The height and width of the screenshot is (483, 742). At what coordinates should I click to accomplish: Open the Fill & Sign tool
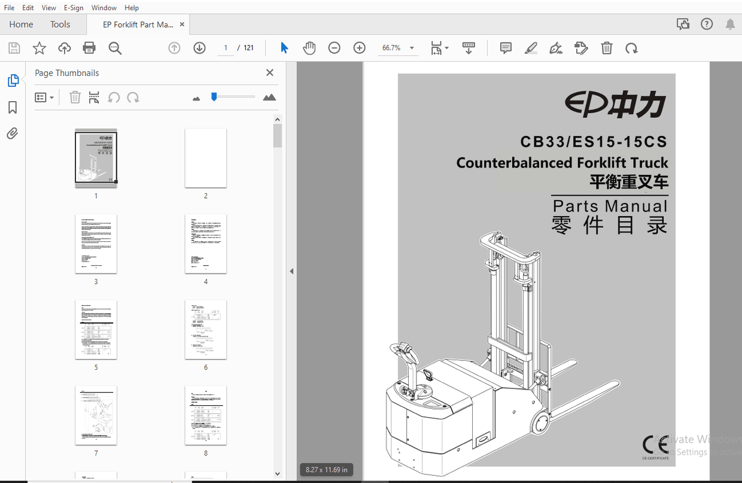click(x=555, y=48)
